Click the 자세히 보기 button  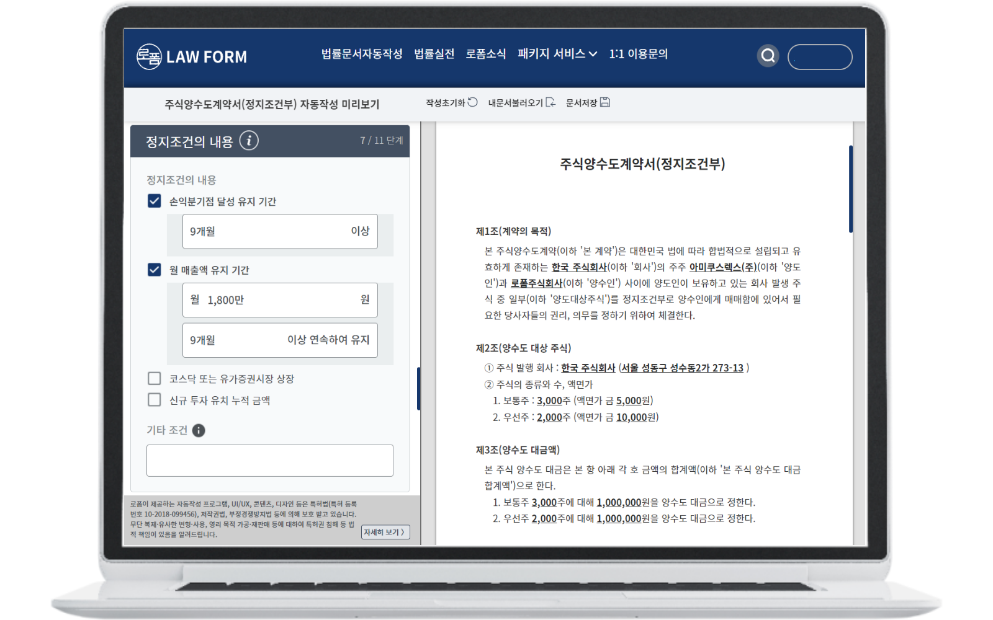click(385, 532)
